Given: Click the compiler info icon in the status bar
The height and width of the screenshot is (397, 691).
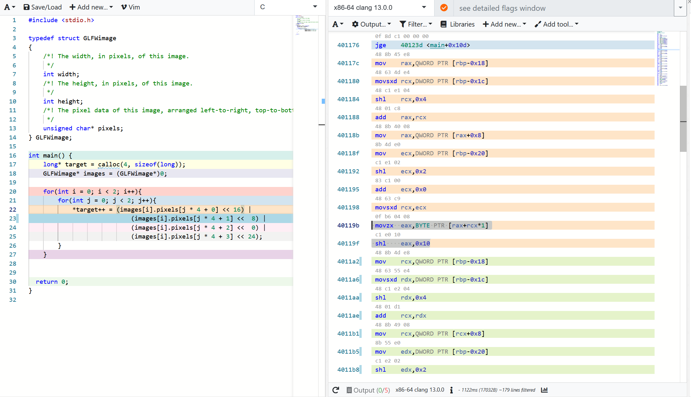Looking at the screenshot, I should coord(451,390).
